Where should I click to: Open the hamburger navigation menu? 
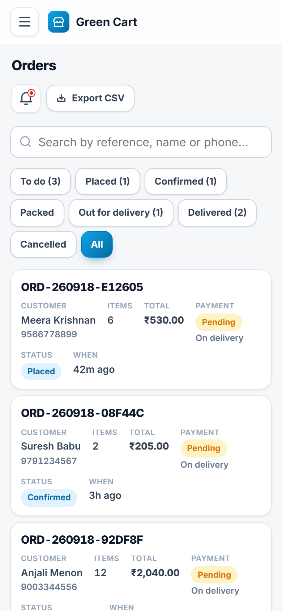point(25,22)
